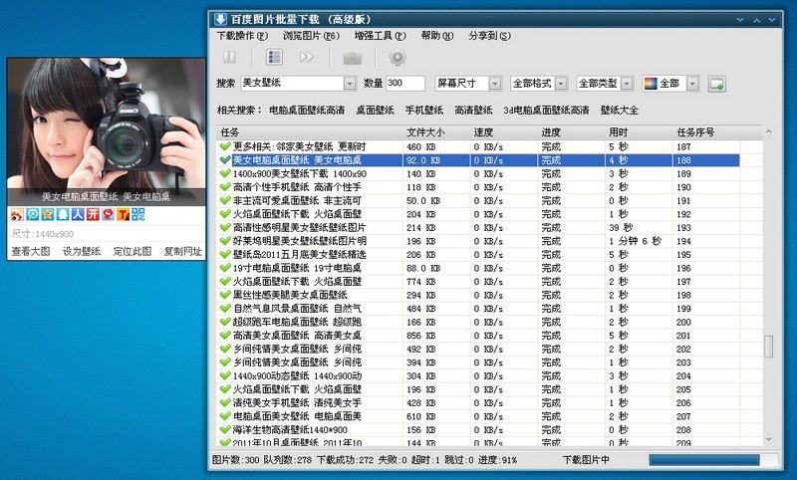The image size is (797, 480).
Task: Share image via Sina Weibo icon
Action: pyautogui.click(x=17, y=214)
